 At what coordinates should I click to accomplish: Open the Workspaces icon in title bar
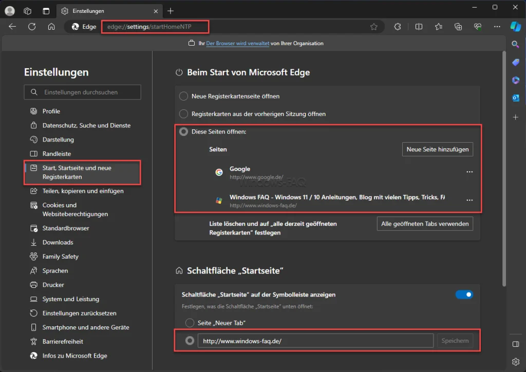tap(28, 11)
